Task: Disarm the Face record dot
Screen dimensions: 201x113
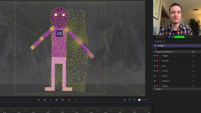Action: pos(157,66)
